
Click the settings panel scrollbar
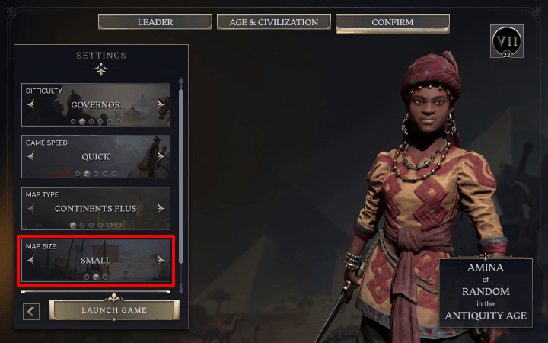pyautogui.click(x=181, y=177)
